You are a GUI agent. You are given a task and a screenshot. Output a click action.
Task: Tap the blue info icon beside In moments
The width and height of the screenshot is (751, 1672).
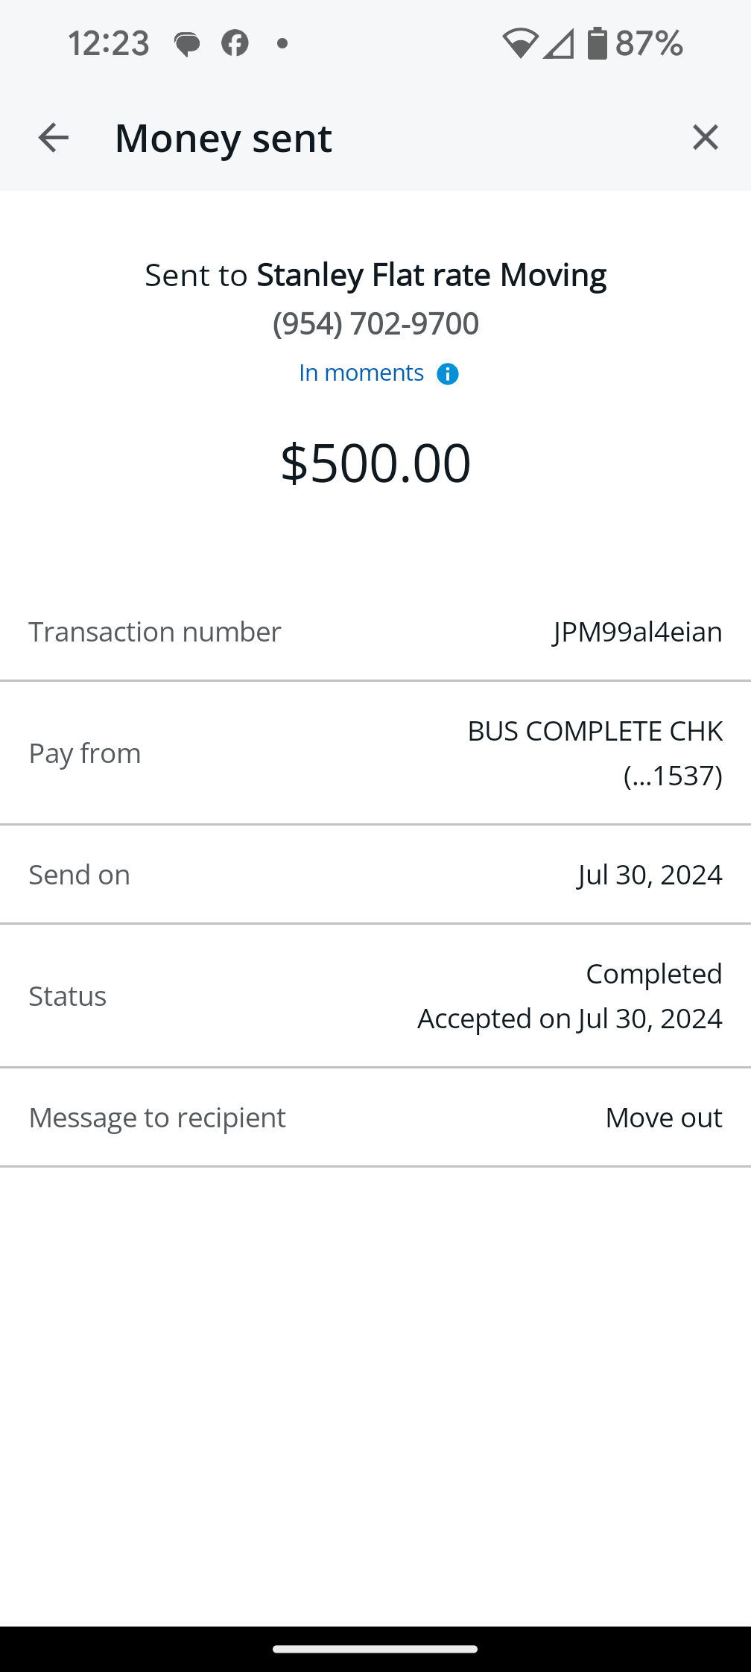pos(447,373)
